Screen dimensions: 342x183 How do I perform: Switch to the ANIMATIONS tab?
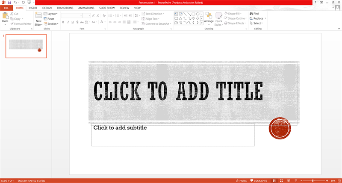pos(86,8)
